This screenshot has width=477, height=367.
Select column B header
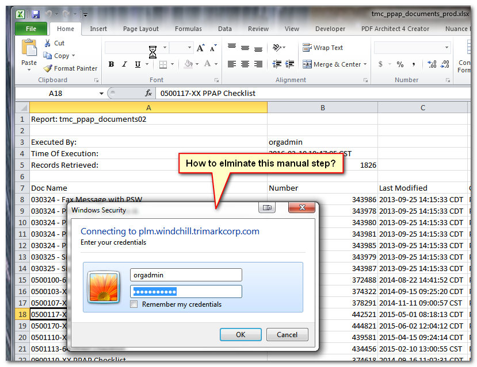[x=322, y=108]
